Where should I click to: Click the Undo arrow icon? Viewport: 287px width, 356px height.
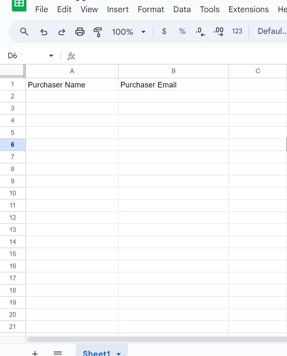click(x=44, y=31)
